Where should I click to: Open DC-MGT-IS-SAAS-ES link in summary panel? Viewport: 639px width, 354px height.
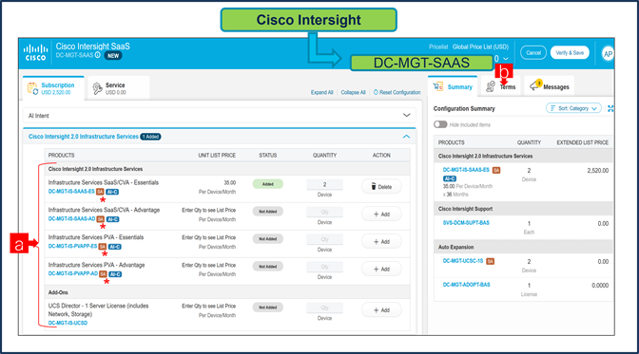pyautogui.click(x=466, y=170)
